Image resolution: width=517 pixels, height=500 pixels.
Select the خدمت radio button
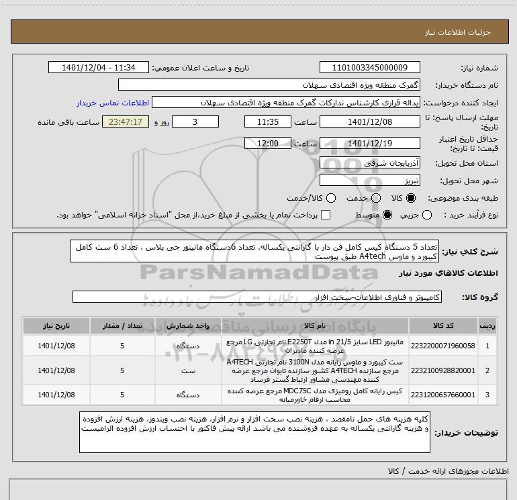(x=376, y=198)
